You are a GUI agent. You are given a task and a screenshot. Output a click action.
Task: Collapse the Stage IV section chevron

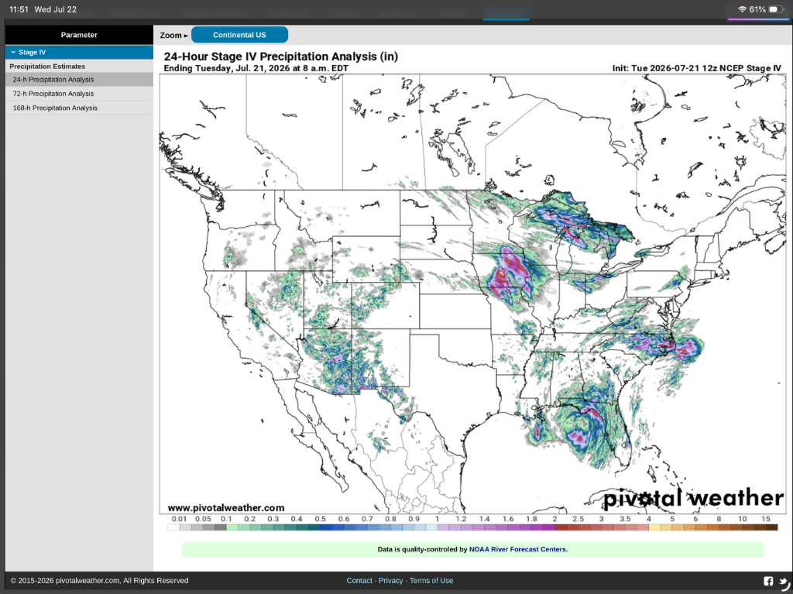pos(13,52)
